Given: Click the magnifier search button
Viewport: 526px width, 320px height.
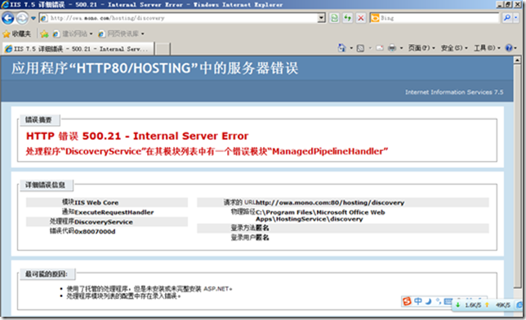Looking at the screenshot, I should (x=507, y=18).
